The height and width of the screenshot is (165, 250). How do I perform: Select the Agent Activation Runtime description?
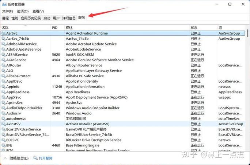coord(87,33)
